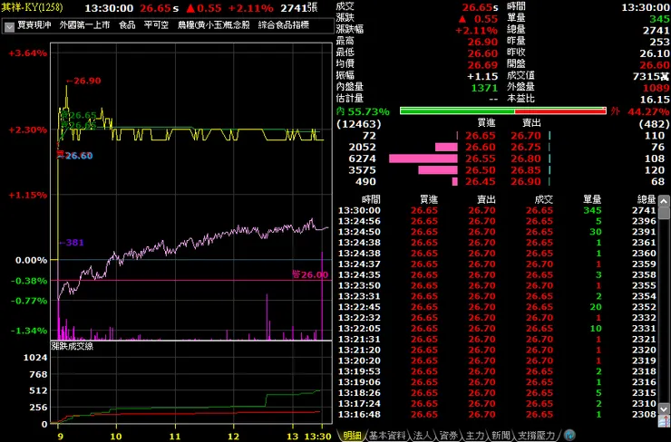Screen dimensions: 671x442
Task: Click ask price 26.85 with volume 120
Action: [526, 170]
